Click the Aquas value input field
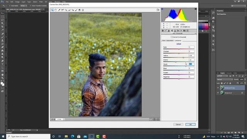The image size is (247, 139). pyautogui.click(x=191, y=64)
